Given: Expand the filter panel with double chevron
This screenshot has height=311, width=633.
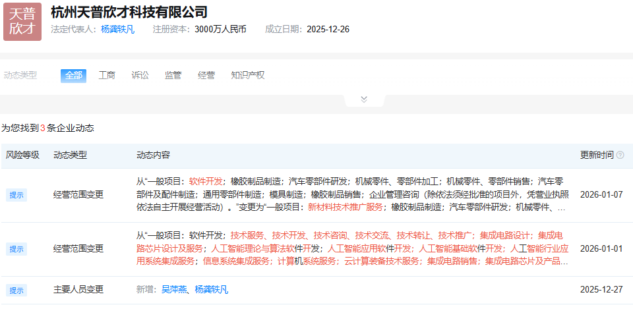Looking at the screenshot, I should [x=363, y=99].
